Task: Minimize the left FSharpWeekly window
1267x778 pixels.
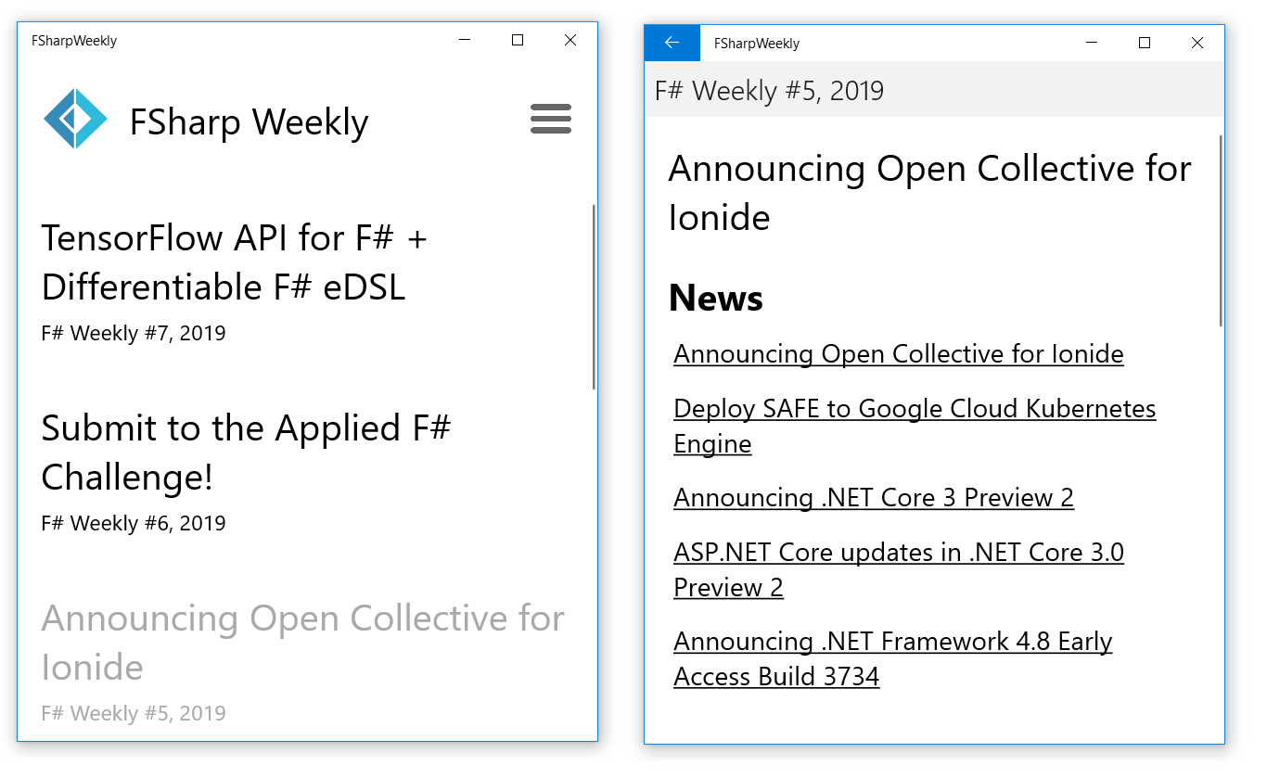Action: [465, 41]
